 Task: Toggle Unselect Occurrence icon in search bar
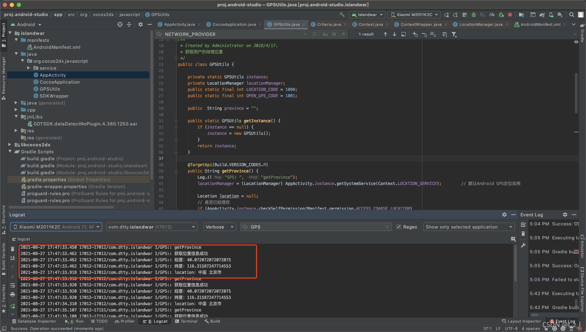[x=424, y=34]
